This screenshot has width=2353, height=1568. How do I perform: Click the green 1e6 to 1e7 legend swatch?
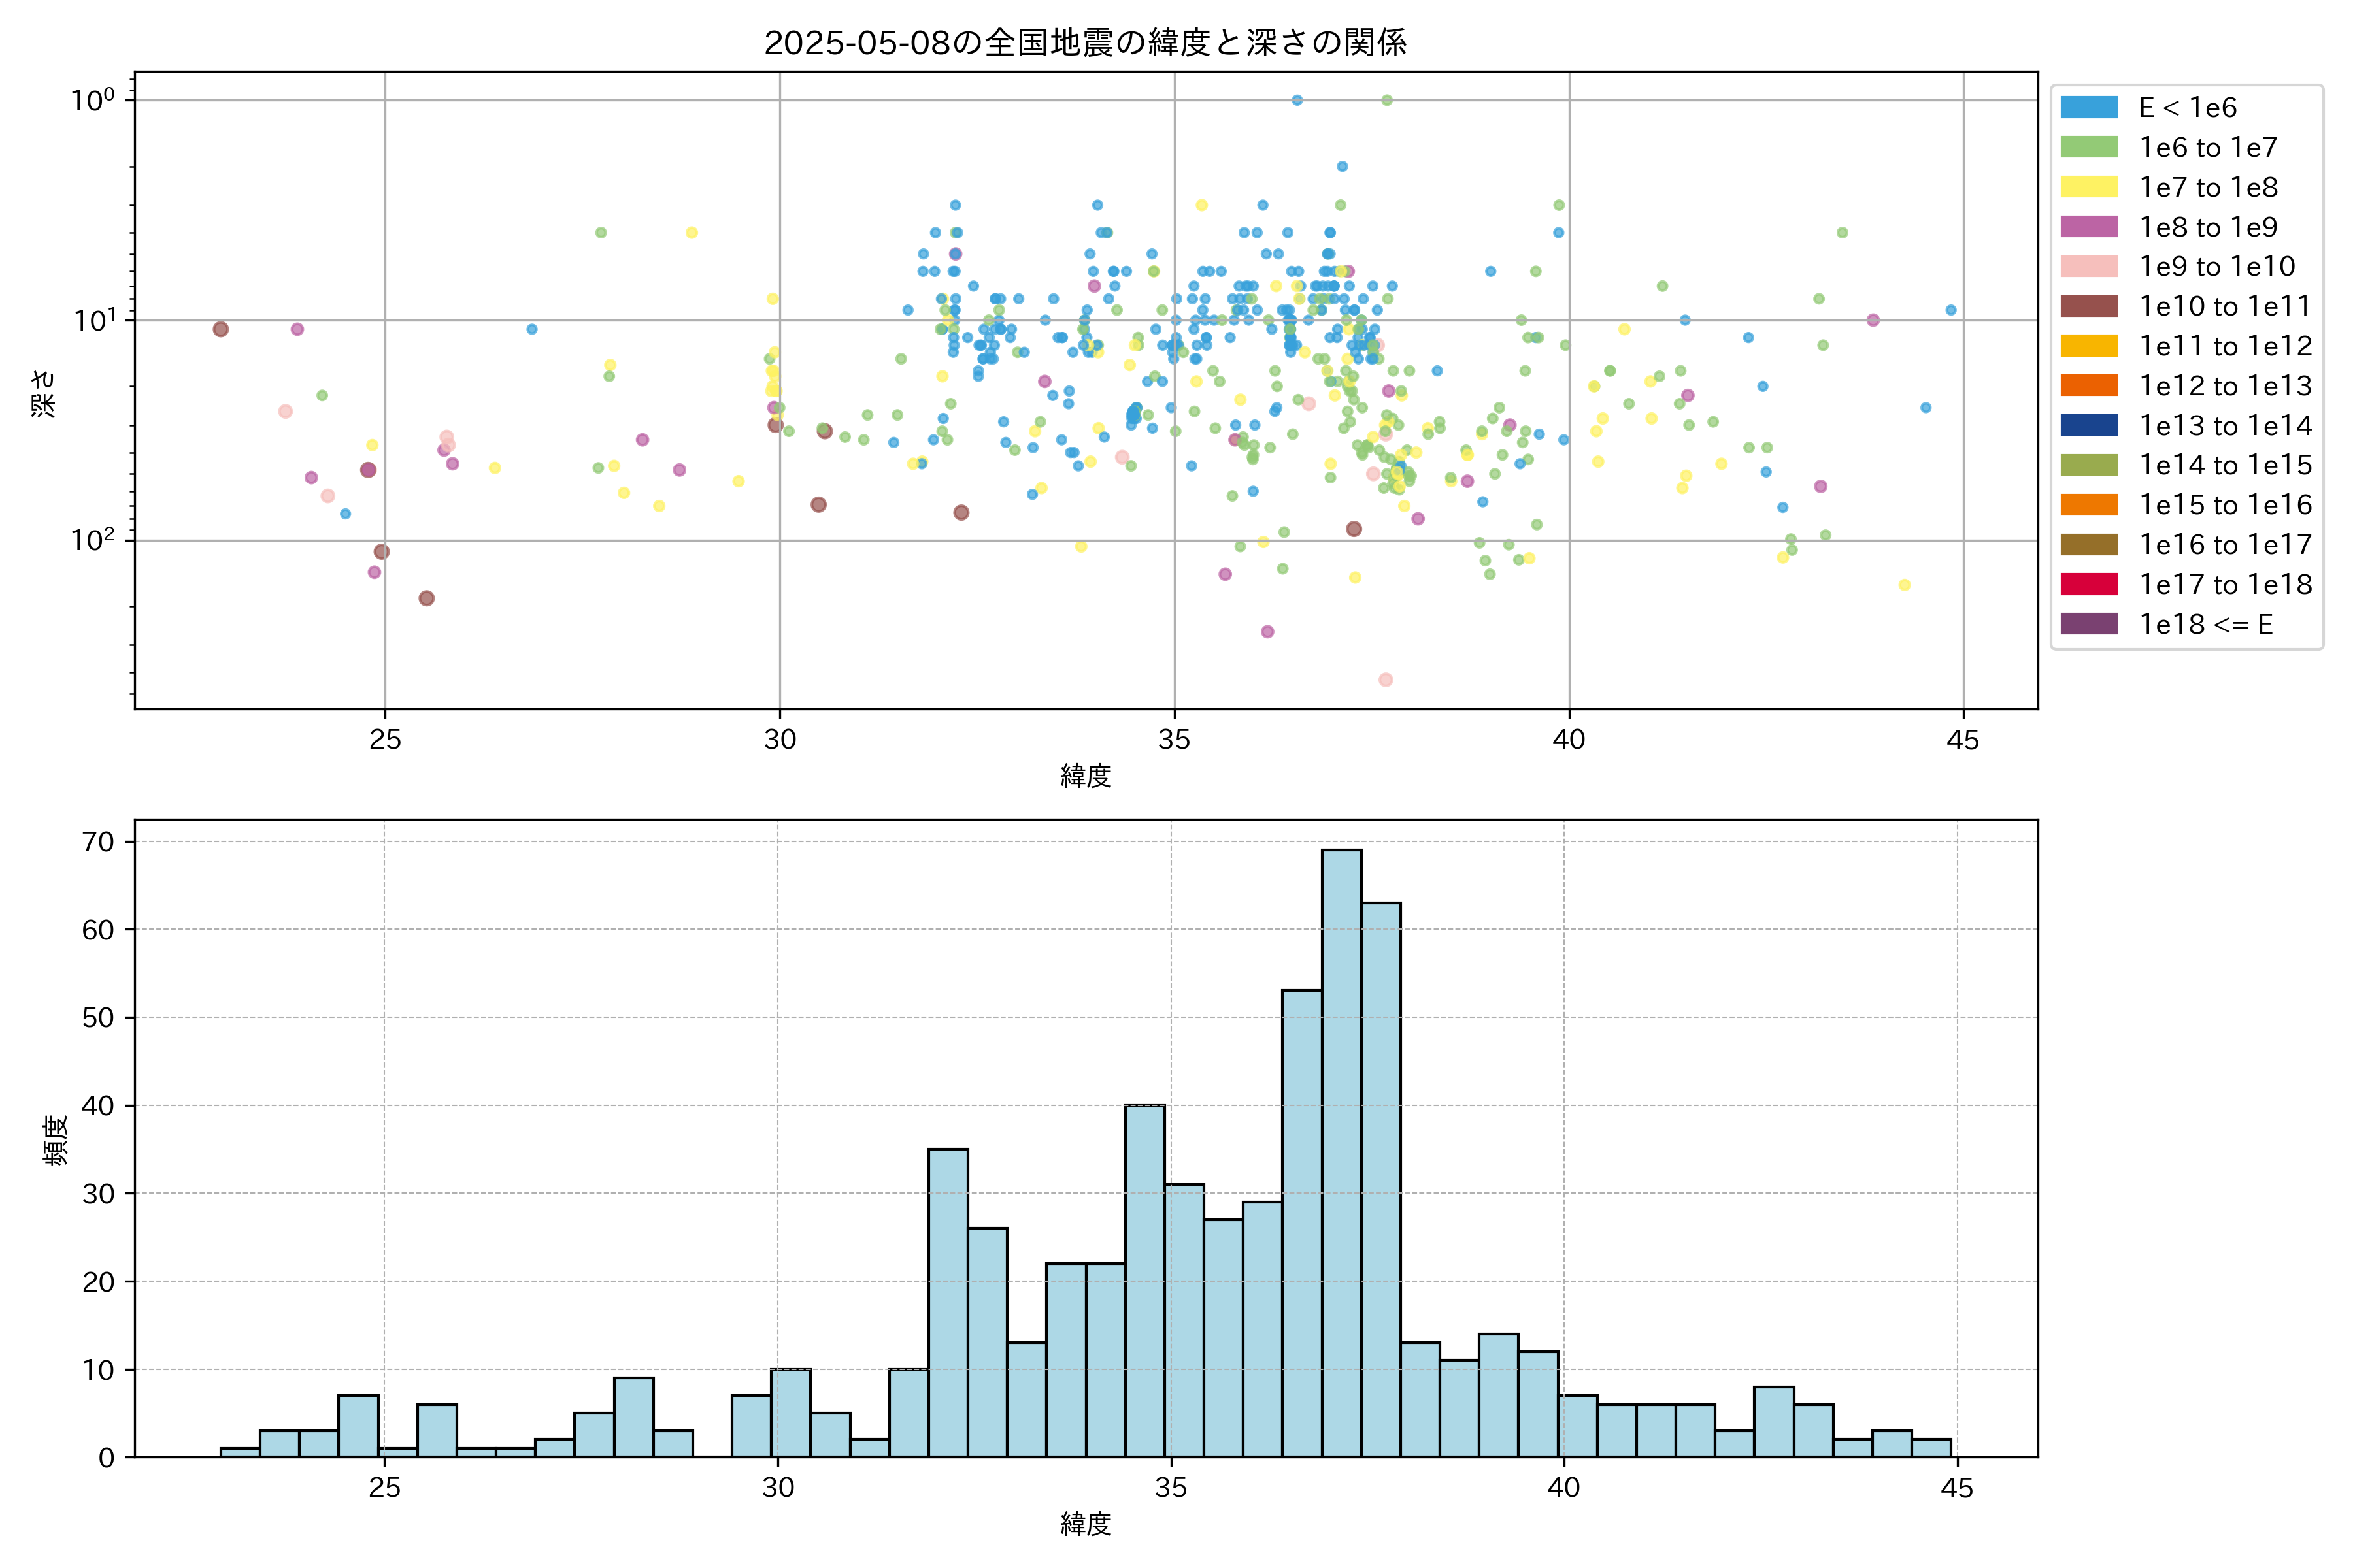click(2089, 148)
